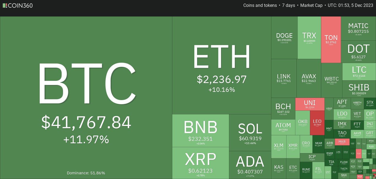Open the BTC tile
The image size is (376, 179).
coord(86,98)
